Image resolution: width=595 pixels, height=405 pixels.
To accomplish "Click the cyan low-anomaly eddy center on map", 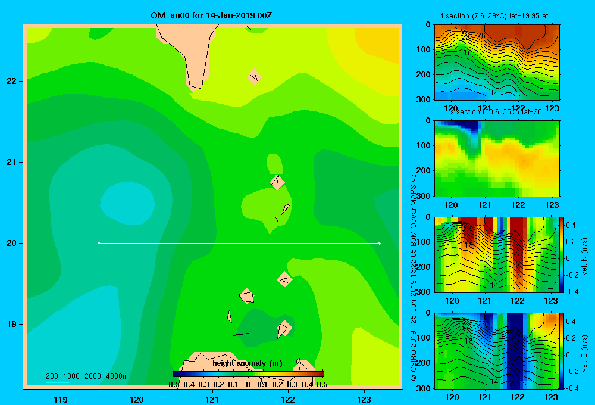I will tap(127, 202).
